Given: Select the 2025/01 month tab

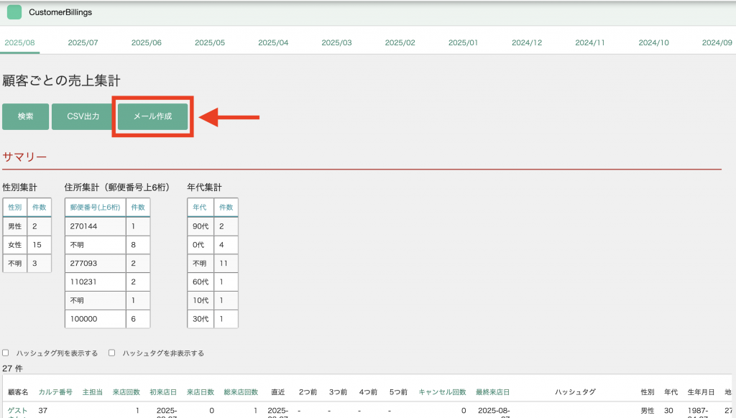Looking at the screenshot, I should coord(463,43).
